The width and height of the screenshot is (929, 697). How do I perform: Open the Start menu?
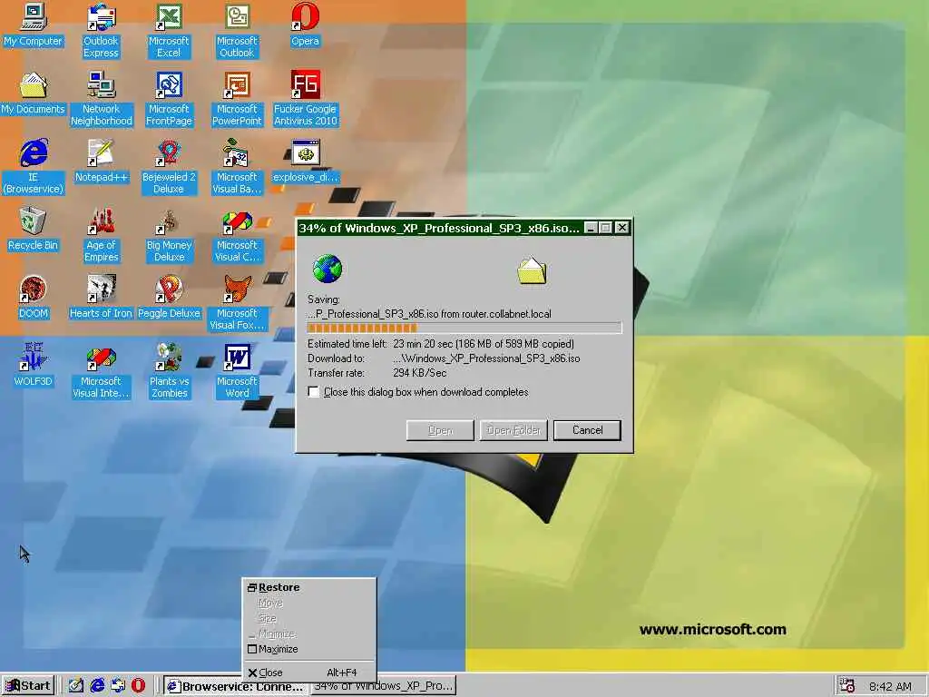click(28, 686)
